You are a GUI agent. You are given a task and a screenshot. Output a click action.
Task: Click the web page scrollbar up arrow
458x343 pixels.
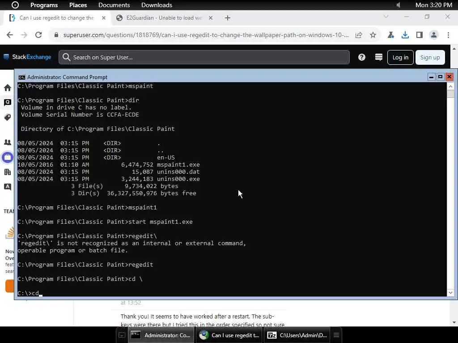click(454, 48)
